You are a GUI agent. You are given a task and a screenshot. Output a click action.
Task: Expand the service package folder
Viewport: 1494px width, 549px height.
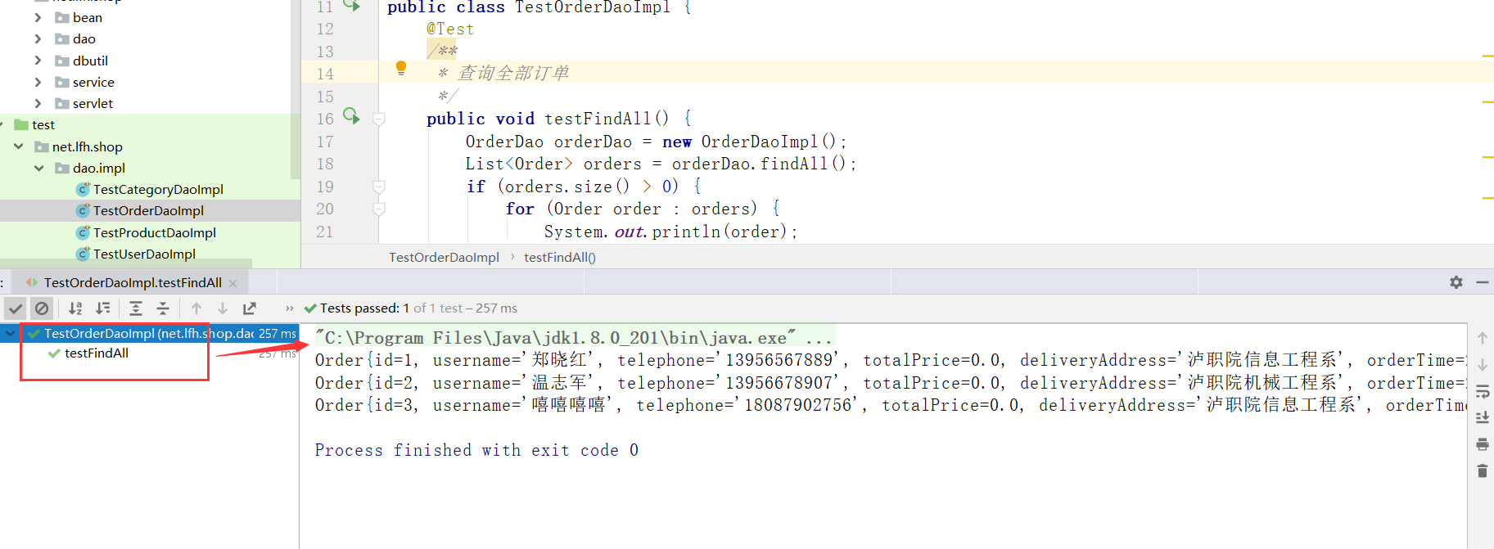pos(38,82)
